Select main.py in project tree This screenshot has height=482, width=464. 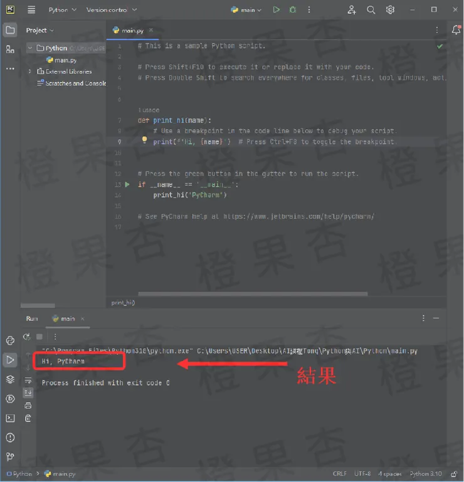click(61, 60)
